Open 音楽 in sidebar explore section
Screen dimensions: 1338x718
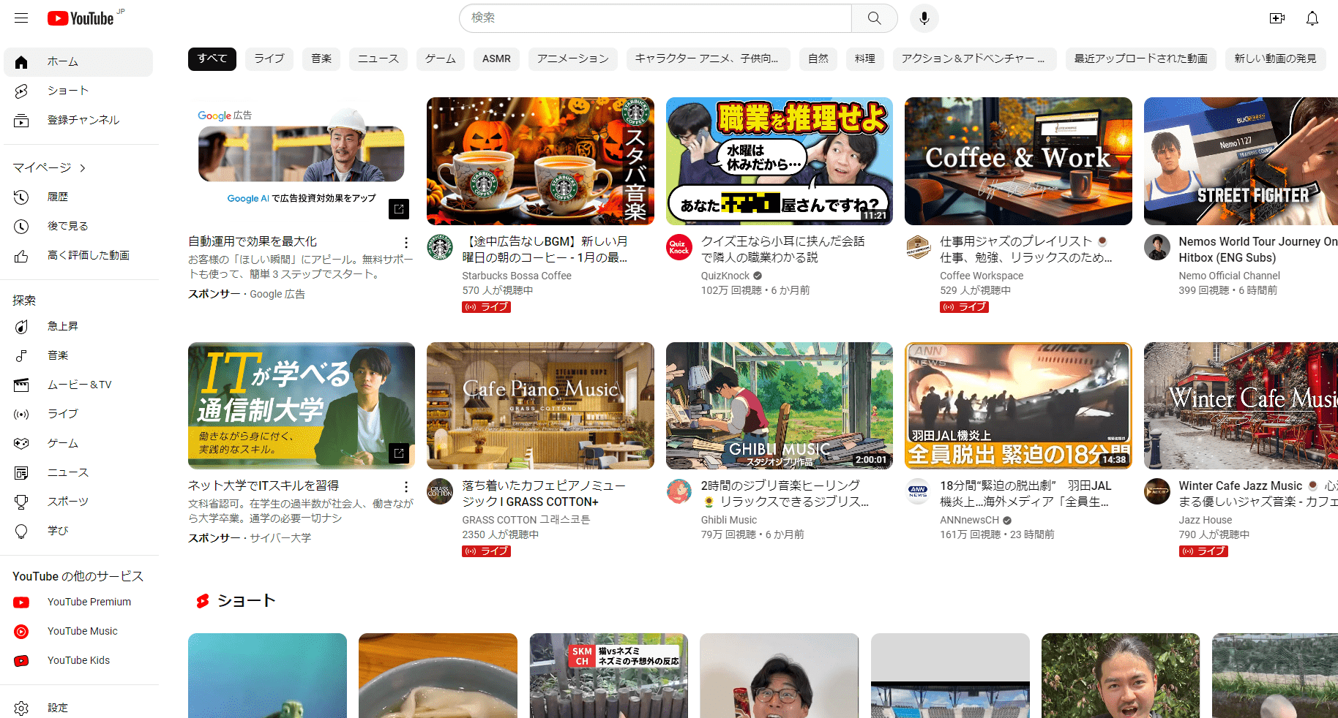point(78,355)
